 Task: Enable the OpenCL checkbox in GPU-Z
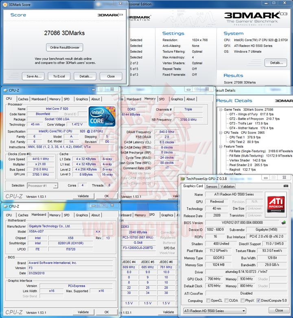click(x=208, y=300)
